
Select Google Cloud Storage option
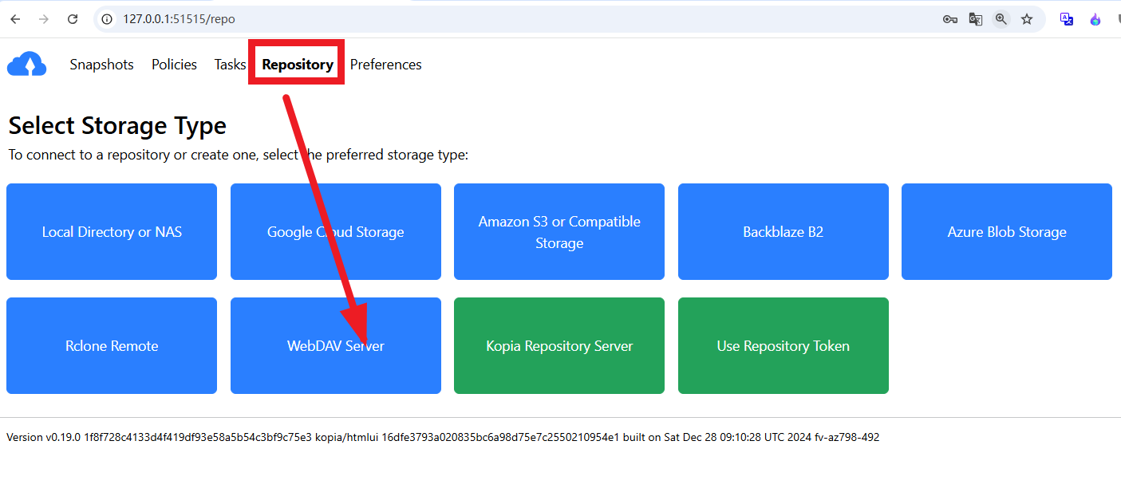coord(336,232)
